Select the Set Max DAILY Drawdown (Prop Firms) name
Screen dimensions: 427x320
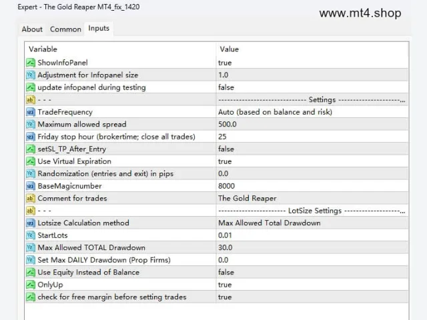click(x=104, y=260)
